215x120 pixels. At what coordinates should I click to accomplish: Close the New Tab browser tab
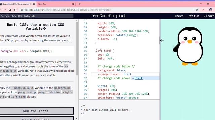point(73,4)
